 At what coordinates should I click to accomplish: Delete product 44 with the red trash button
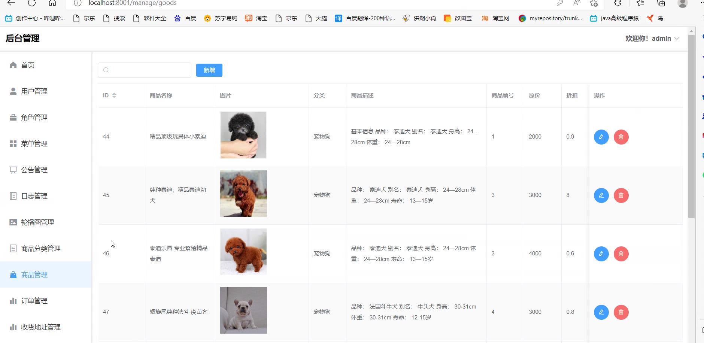pos(621,137)
